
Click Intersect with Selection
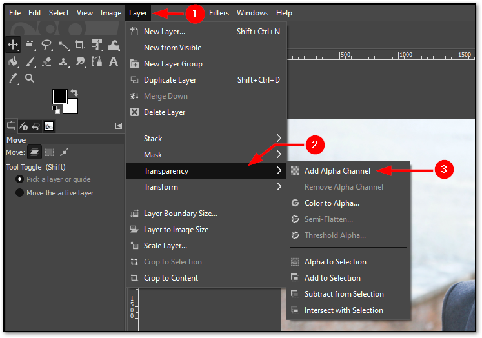[x=348, y=310]
